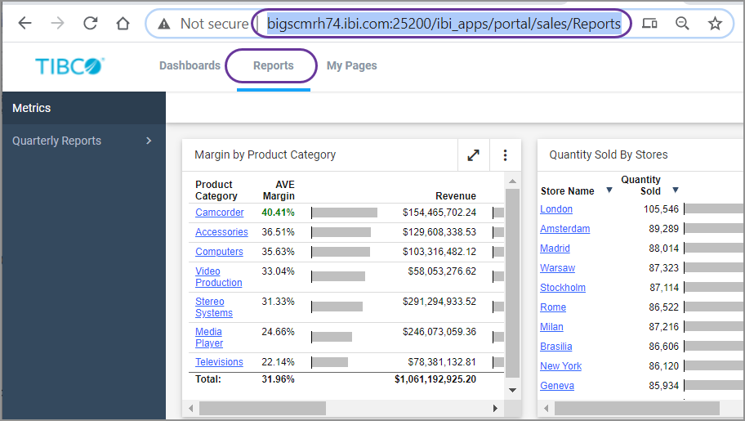Switch to the Dashboards tab
Viewport: 745px width, 421px height.
pyautogui.click(x=190, y=65)
